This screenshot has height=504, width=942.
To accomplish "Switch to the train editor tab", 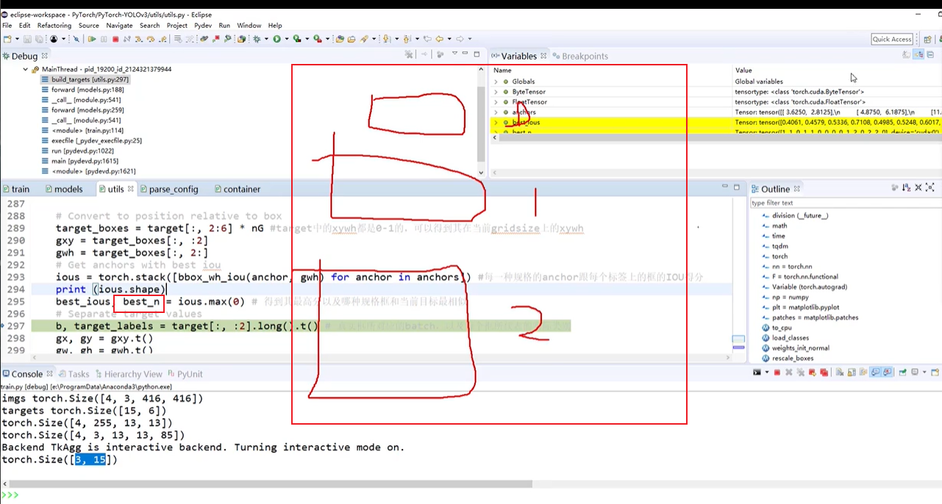I will point(15,189).
